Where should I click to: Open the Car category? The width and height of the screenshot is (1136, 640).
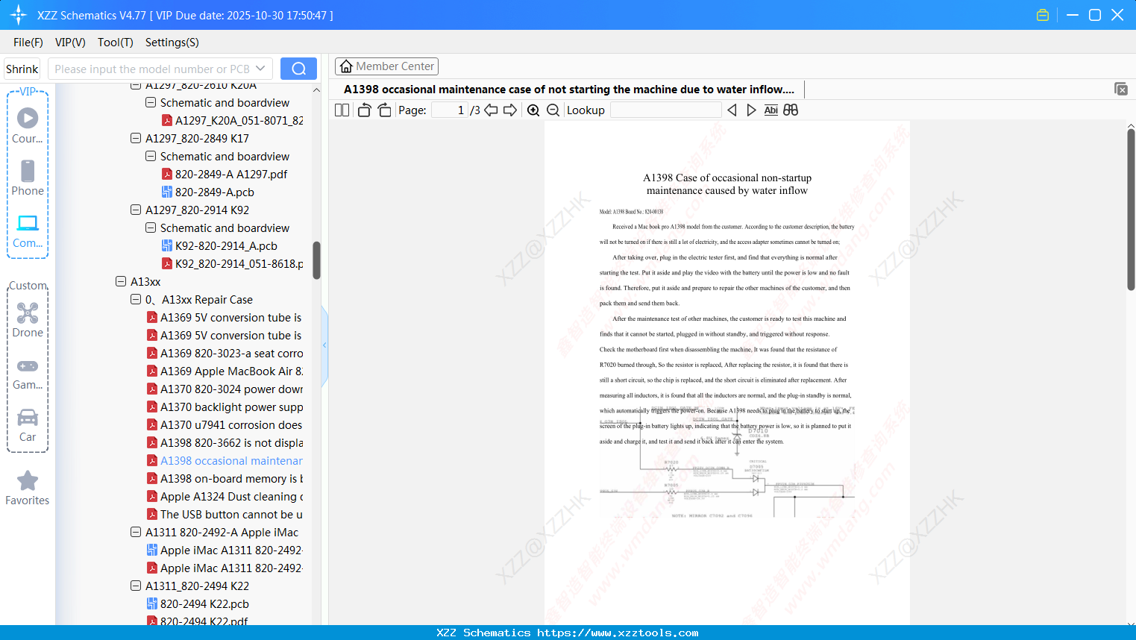pos(28,425)
